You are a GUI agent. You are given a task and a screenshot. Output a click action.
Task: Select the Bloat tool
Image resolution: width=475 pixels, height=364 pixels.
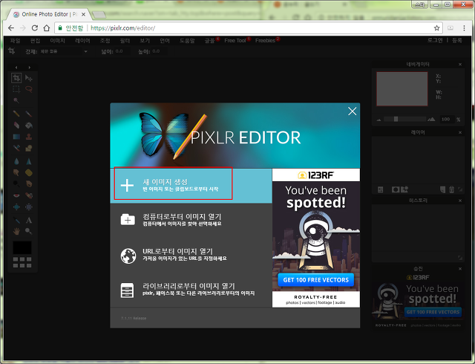click(16, 207)
